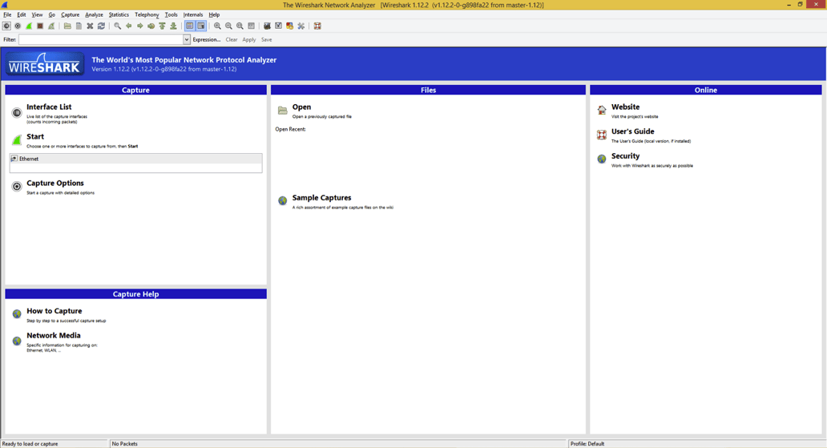Screen dimensions: 827x448
Task: Click the find packet magnifier icon
Action: [x=118, y=26]
